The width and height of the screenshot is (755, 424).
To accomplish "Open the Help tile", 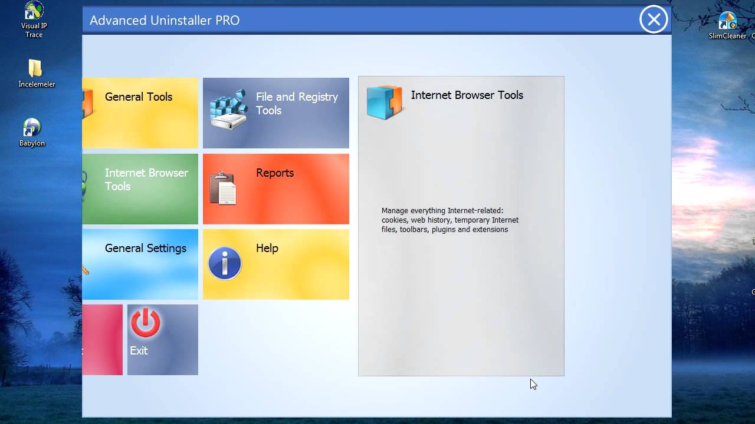I will [276, 264].
